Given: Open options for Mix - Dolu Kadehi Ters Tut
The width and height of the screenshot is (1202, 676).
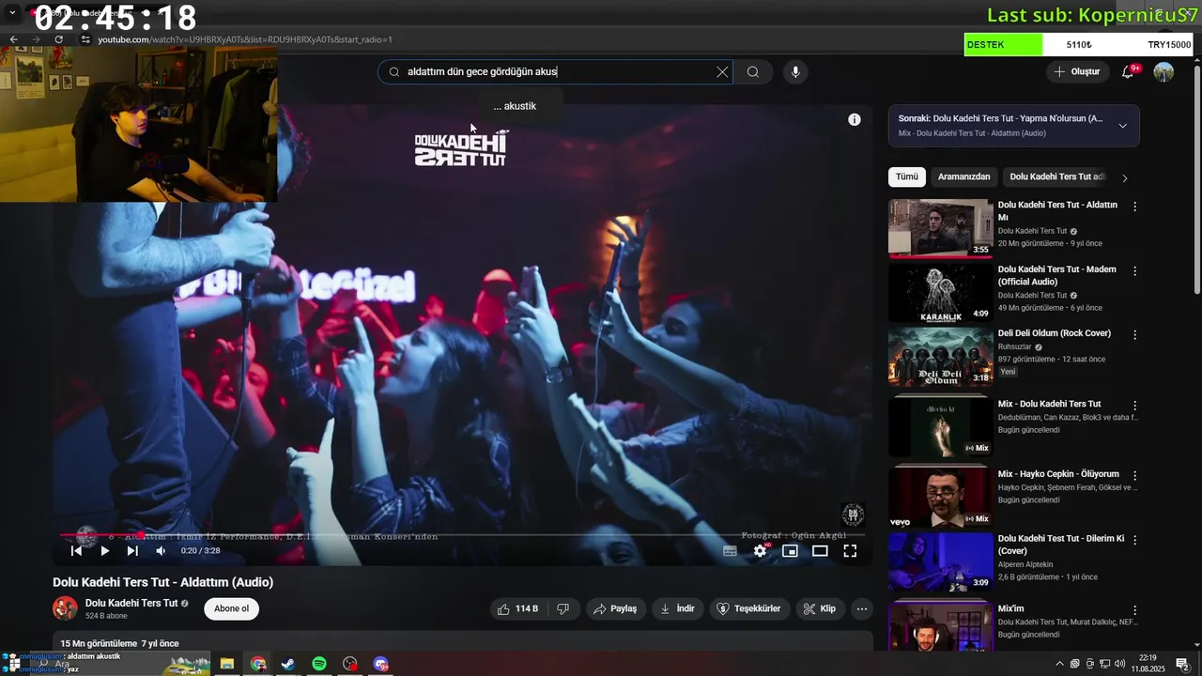Looking at the screenshot, I should pyautogui.click(x=1134, y=406).
